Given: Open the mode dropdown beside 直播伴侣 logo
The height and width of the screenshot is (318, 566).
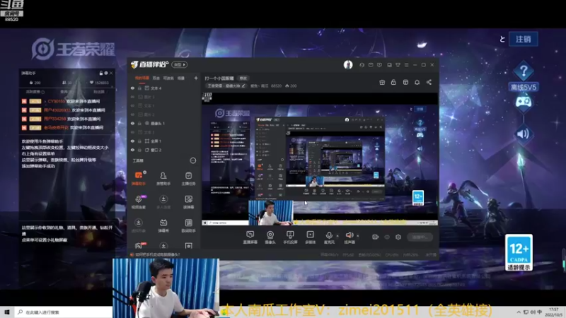Looking at the screenshot, I should [180, 64].
